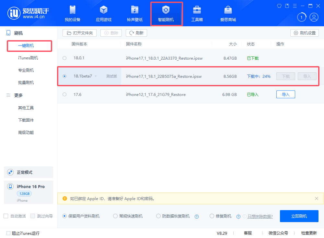Screen dimensions: 324x238
Task: Enable the 阻止iTunes运行 checkbox
Action: click(x=8, y=233)
